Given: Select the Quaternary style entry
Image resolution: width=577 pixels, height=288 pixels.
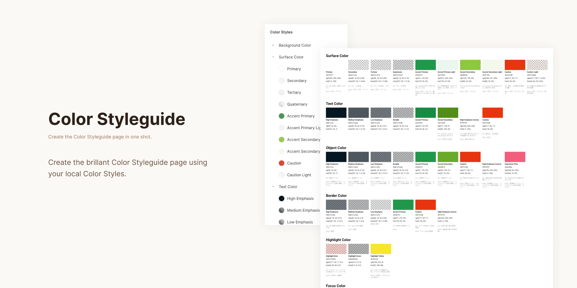Looking at the screenshot, I should pos(297,104).
